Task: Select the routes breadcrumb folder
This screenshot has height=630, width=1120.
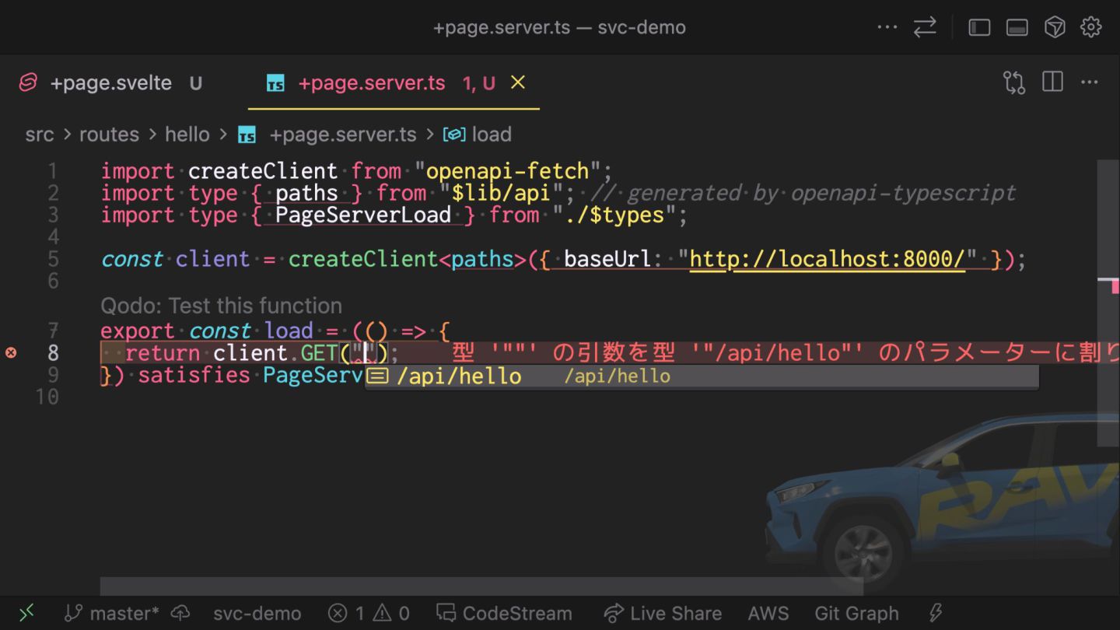Action: pos(109,135)
